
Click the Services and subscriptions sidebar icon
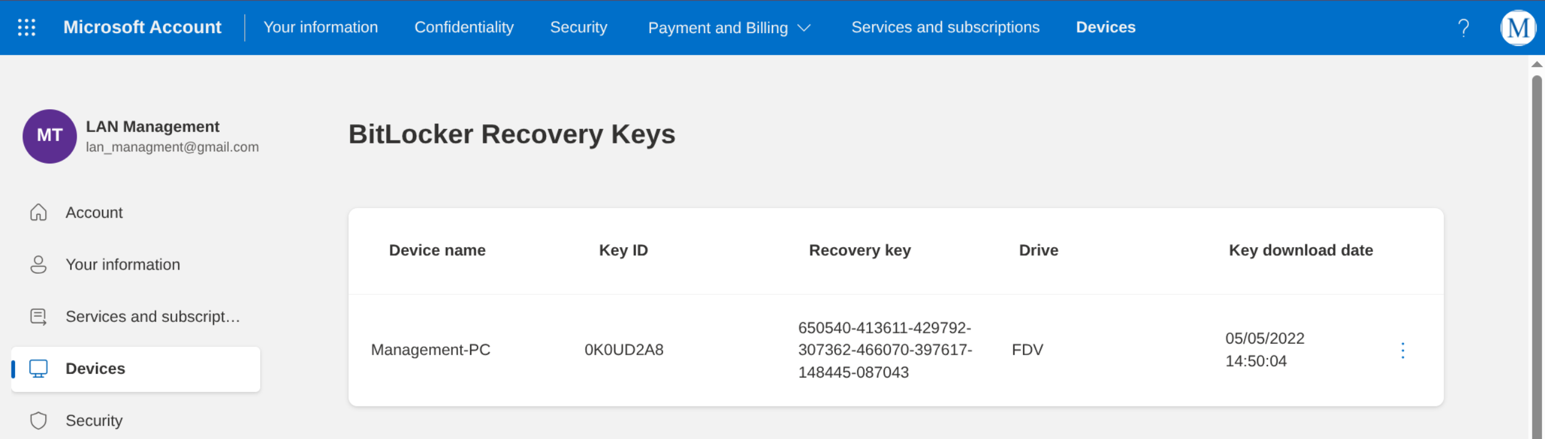click(x=39, y=317)
